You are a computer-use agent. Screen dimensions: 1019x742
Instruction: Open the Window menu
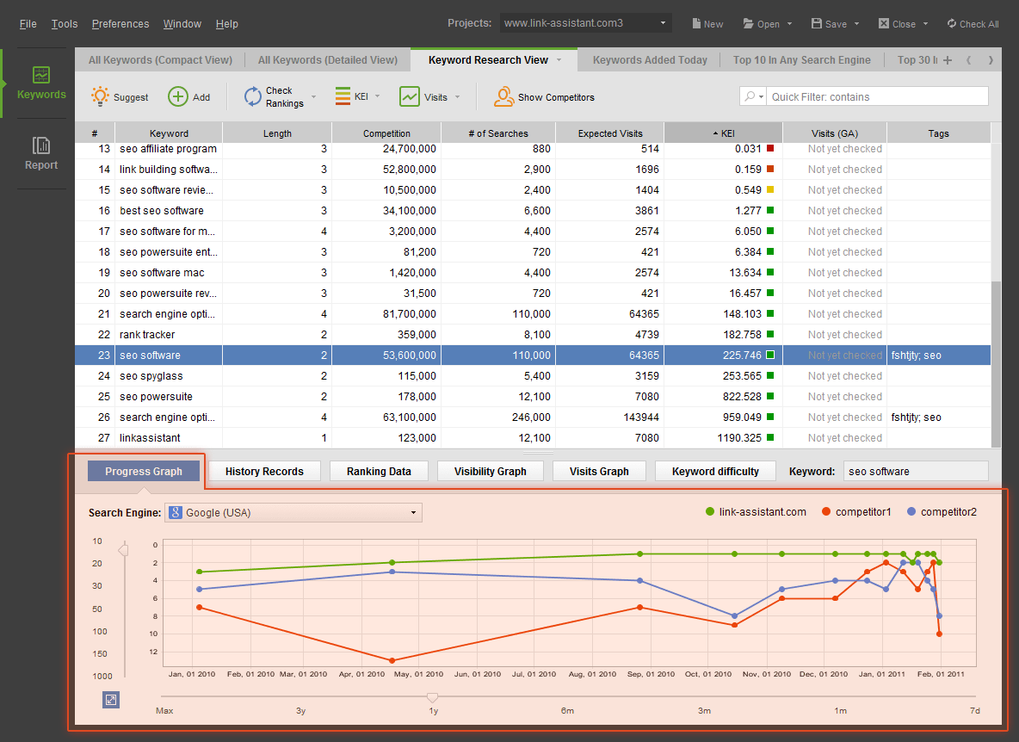pyautogui.click(x=182, y=24)
